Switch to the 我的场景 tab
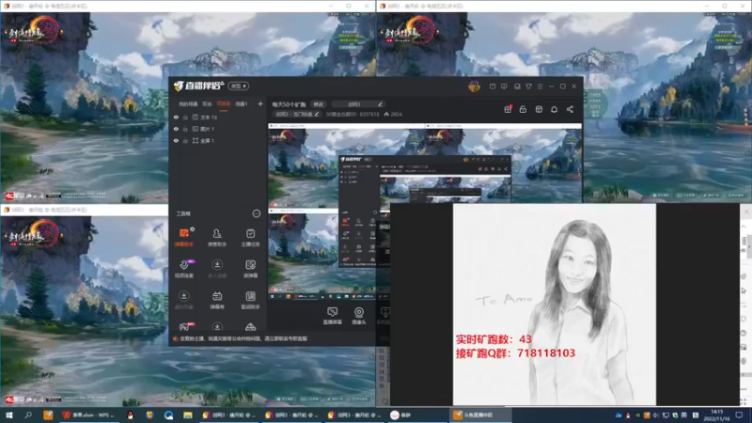 (x=188, y=104)
